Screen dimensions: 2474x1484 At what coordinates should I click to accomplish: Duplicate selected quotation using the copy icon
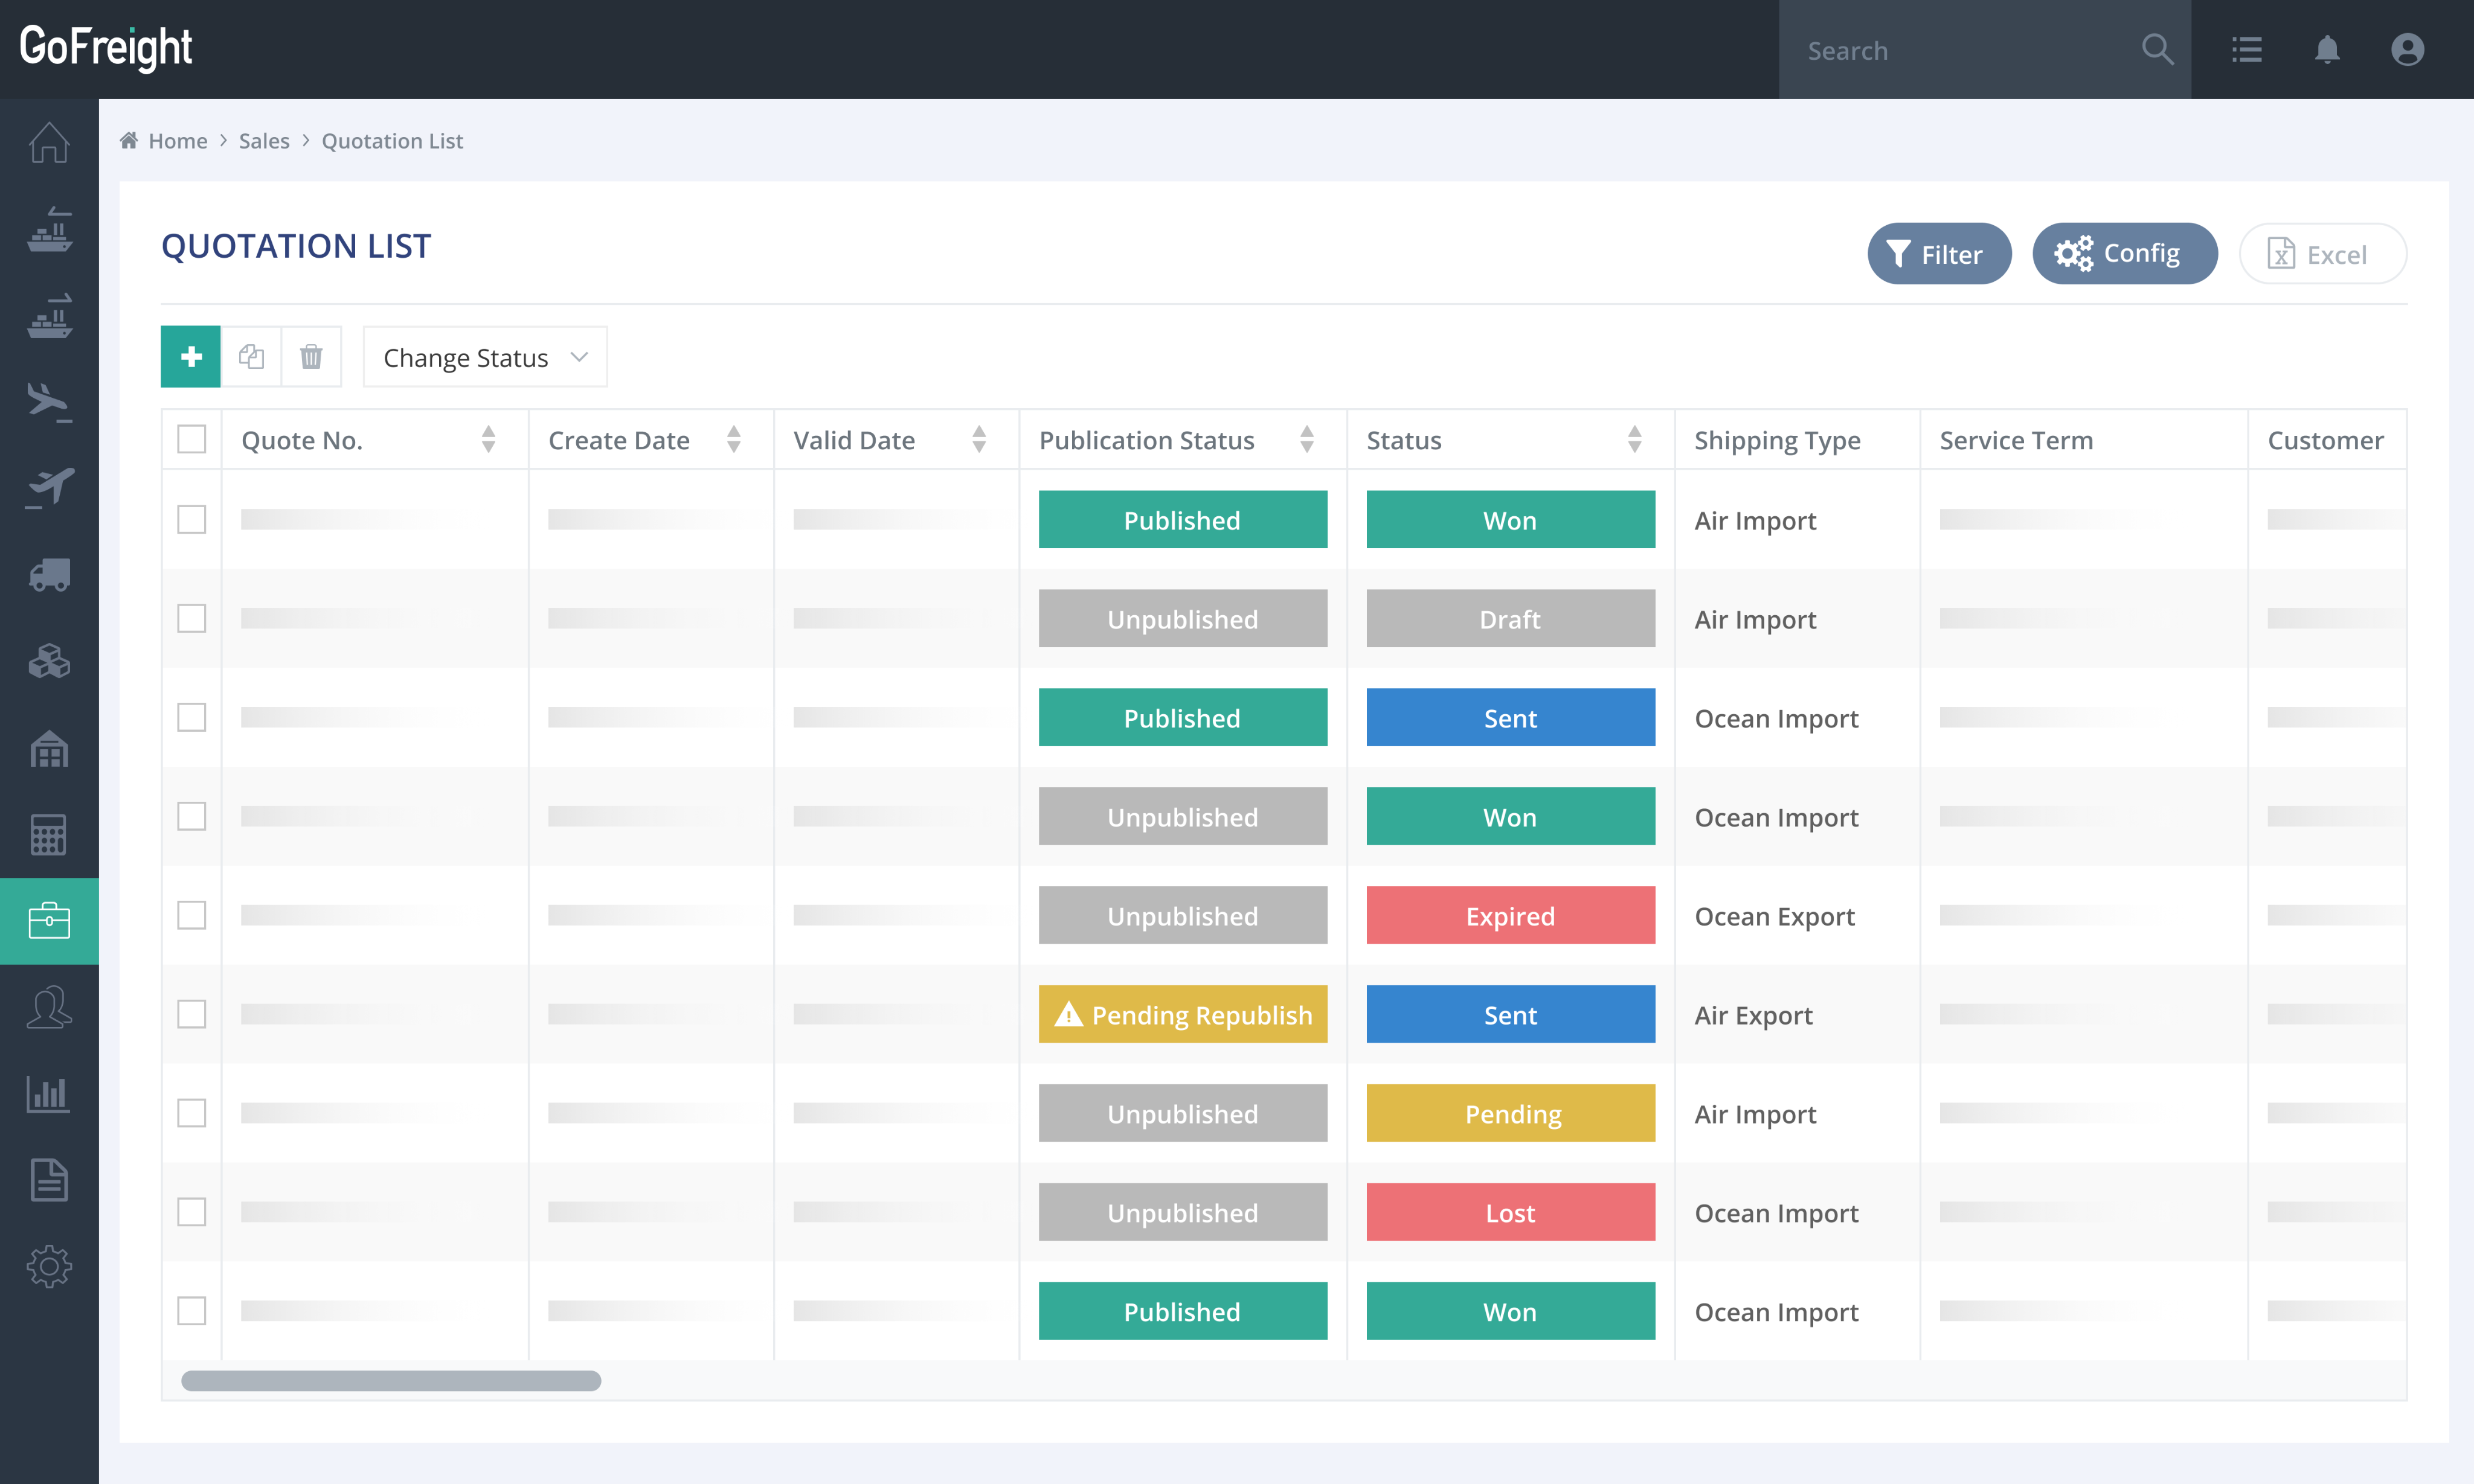[x=251, y=356]
